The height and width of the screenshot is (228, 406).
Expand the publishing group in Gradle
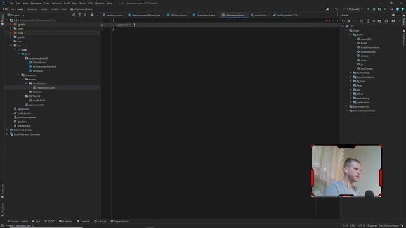(x=350, y=98)
